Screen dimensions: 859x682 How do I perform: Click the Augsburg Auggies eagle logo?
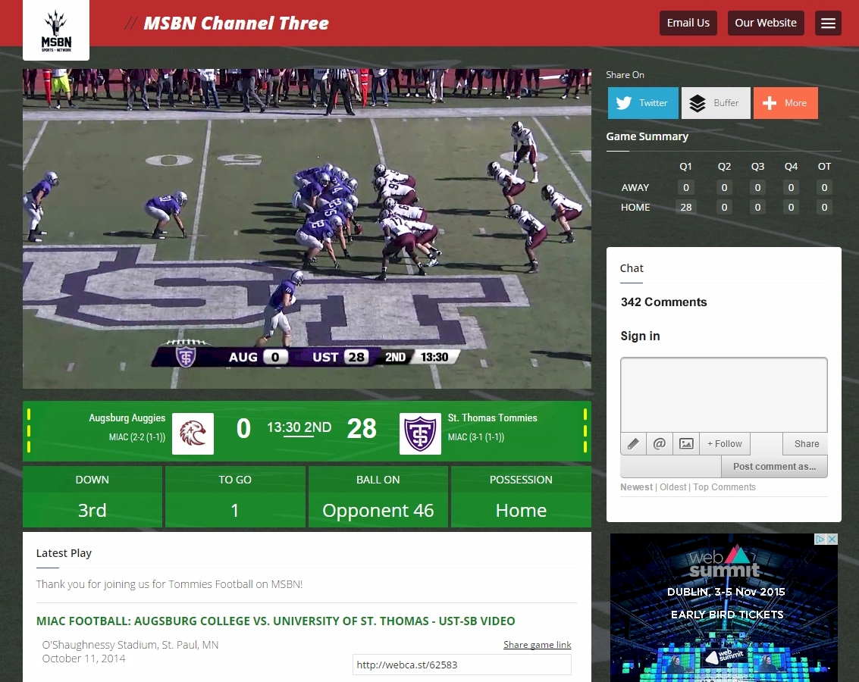pyautogui.click(x=192, y=433)
